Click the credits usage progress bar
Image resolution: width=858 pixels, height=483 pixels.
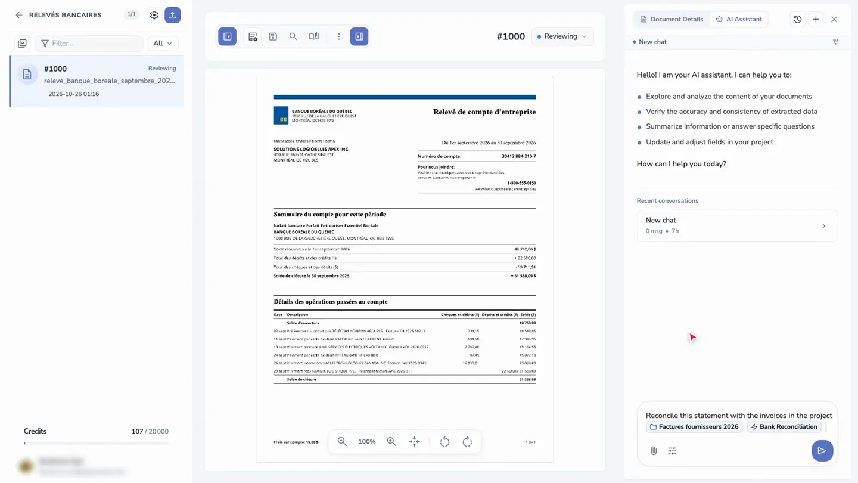[97, 443]
